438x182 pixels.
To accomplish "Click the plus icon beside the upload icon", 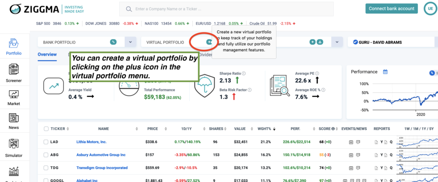I will point(313,42).
